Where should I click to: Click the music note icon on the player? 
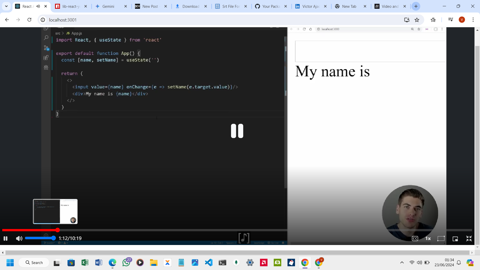tap(243, 238)
